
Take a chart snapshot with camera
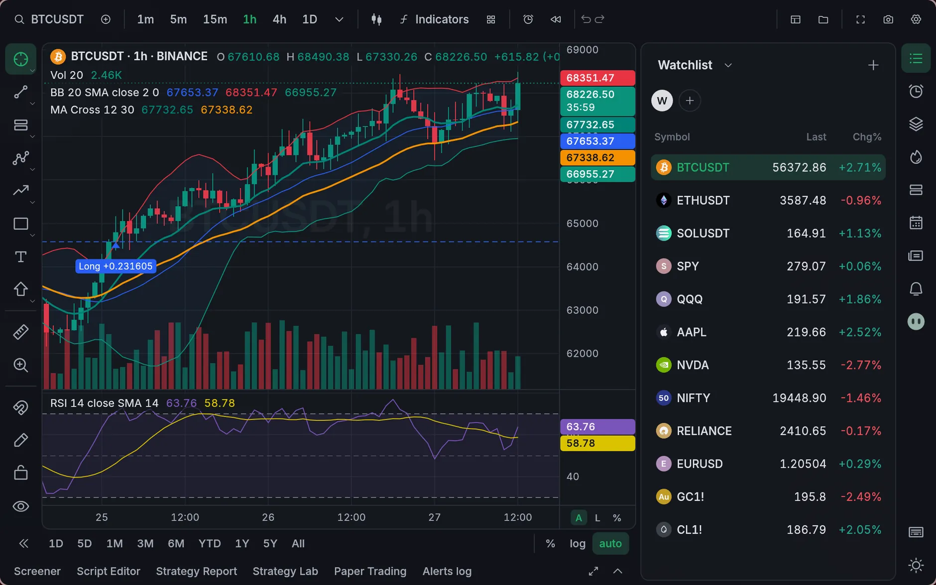click(x=888, y=19)
